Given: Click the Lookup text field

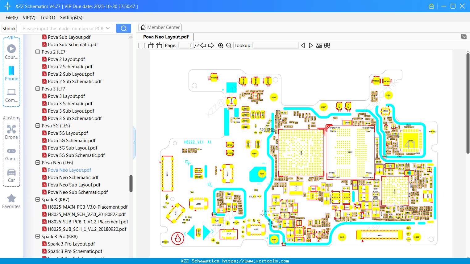Looking at the screenshot, I should click(276, 46).
